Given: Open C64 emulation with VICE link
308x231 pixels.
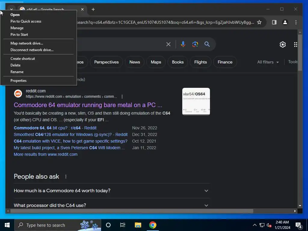Looking at the screenshot, I should [x=70, y=141].
